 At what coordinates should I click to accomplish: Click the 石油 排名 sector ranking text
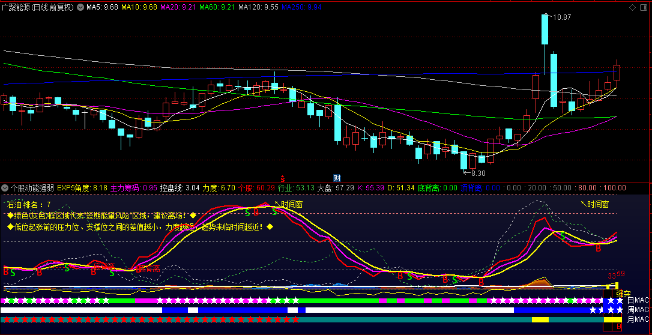coord(29,205)
